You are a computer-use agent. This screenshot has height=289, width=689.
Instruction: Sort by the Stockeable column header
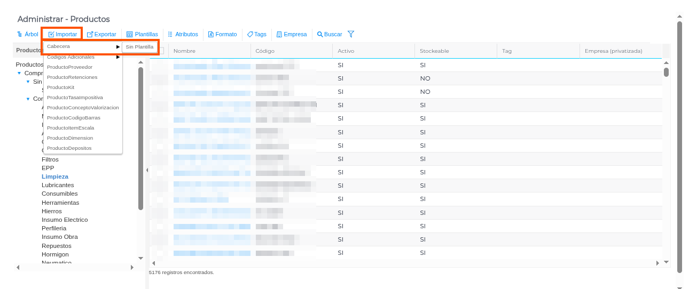[x=434, y=51]
